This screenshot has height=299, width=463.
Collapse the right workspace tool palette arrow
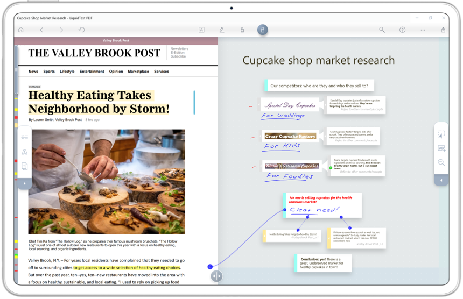click(441, 180)
